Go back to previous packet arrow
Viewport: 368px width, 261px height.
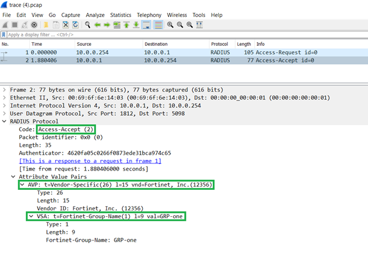(98, 25)
